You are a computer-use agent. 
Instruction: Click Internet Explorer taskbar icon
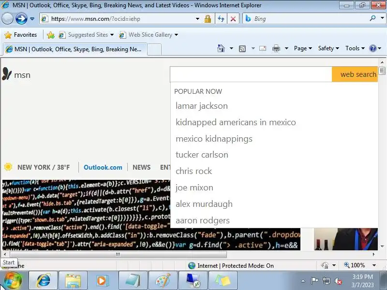44,281
